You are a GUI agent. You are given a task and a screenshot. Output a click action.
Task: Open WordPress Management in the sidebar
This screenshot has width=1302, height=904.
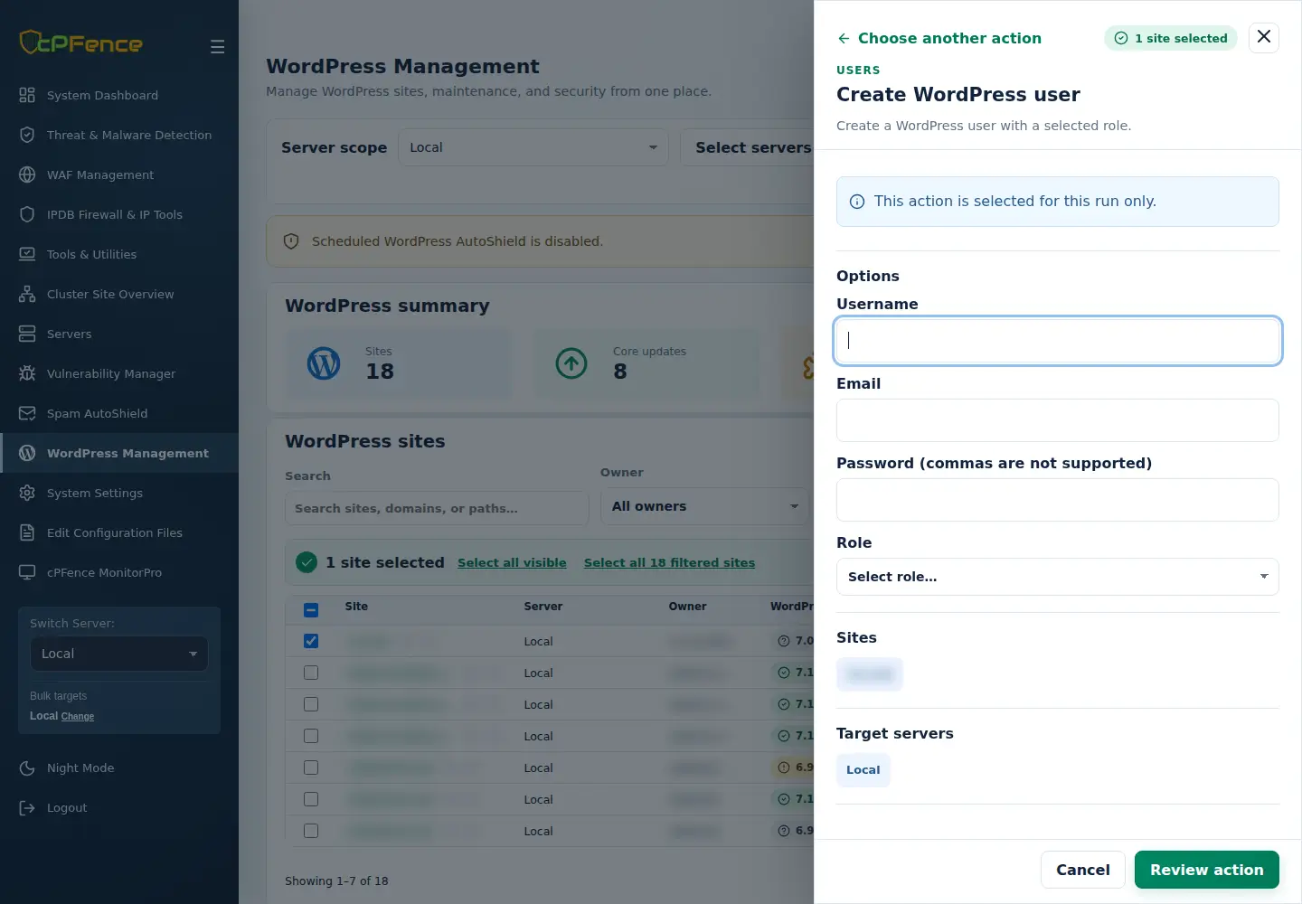click(119, 453)
